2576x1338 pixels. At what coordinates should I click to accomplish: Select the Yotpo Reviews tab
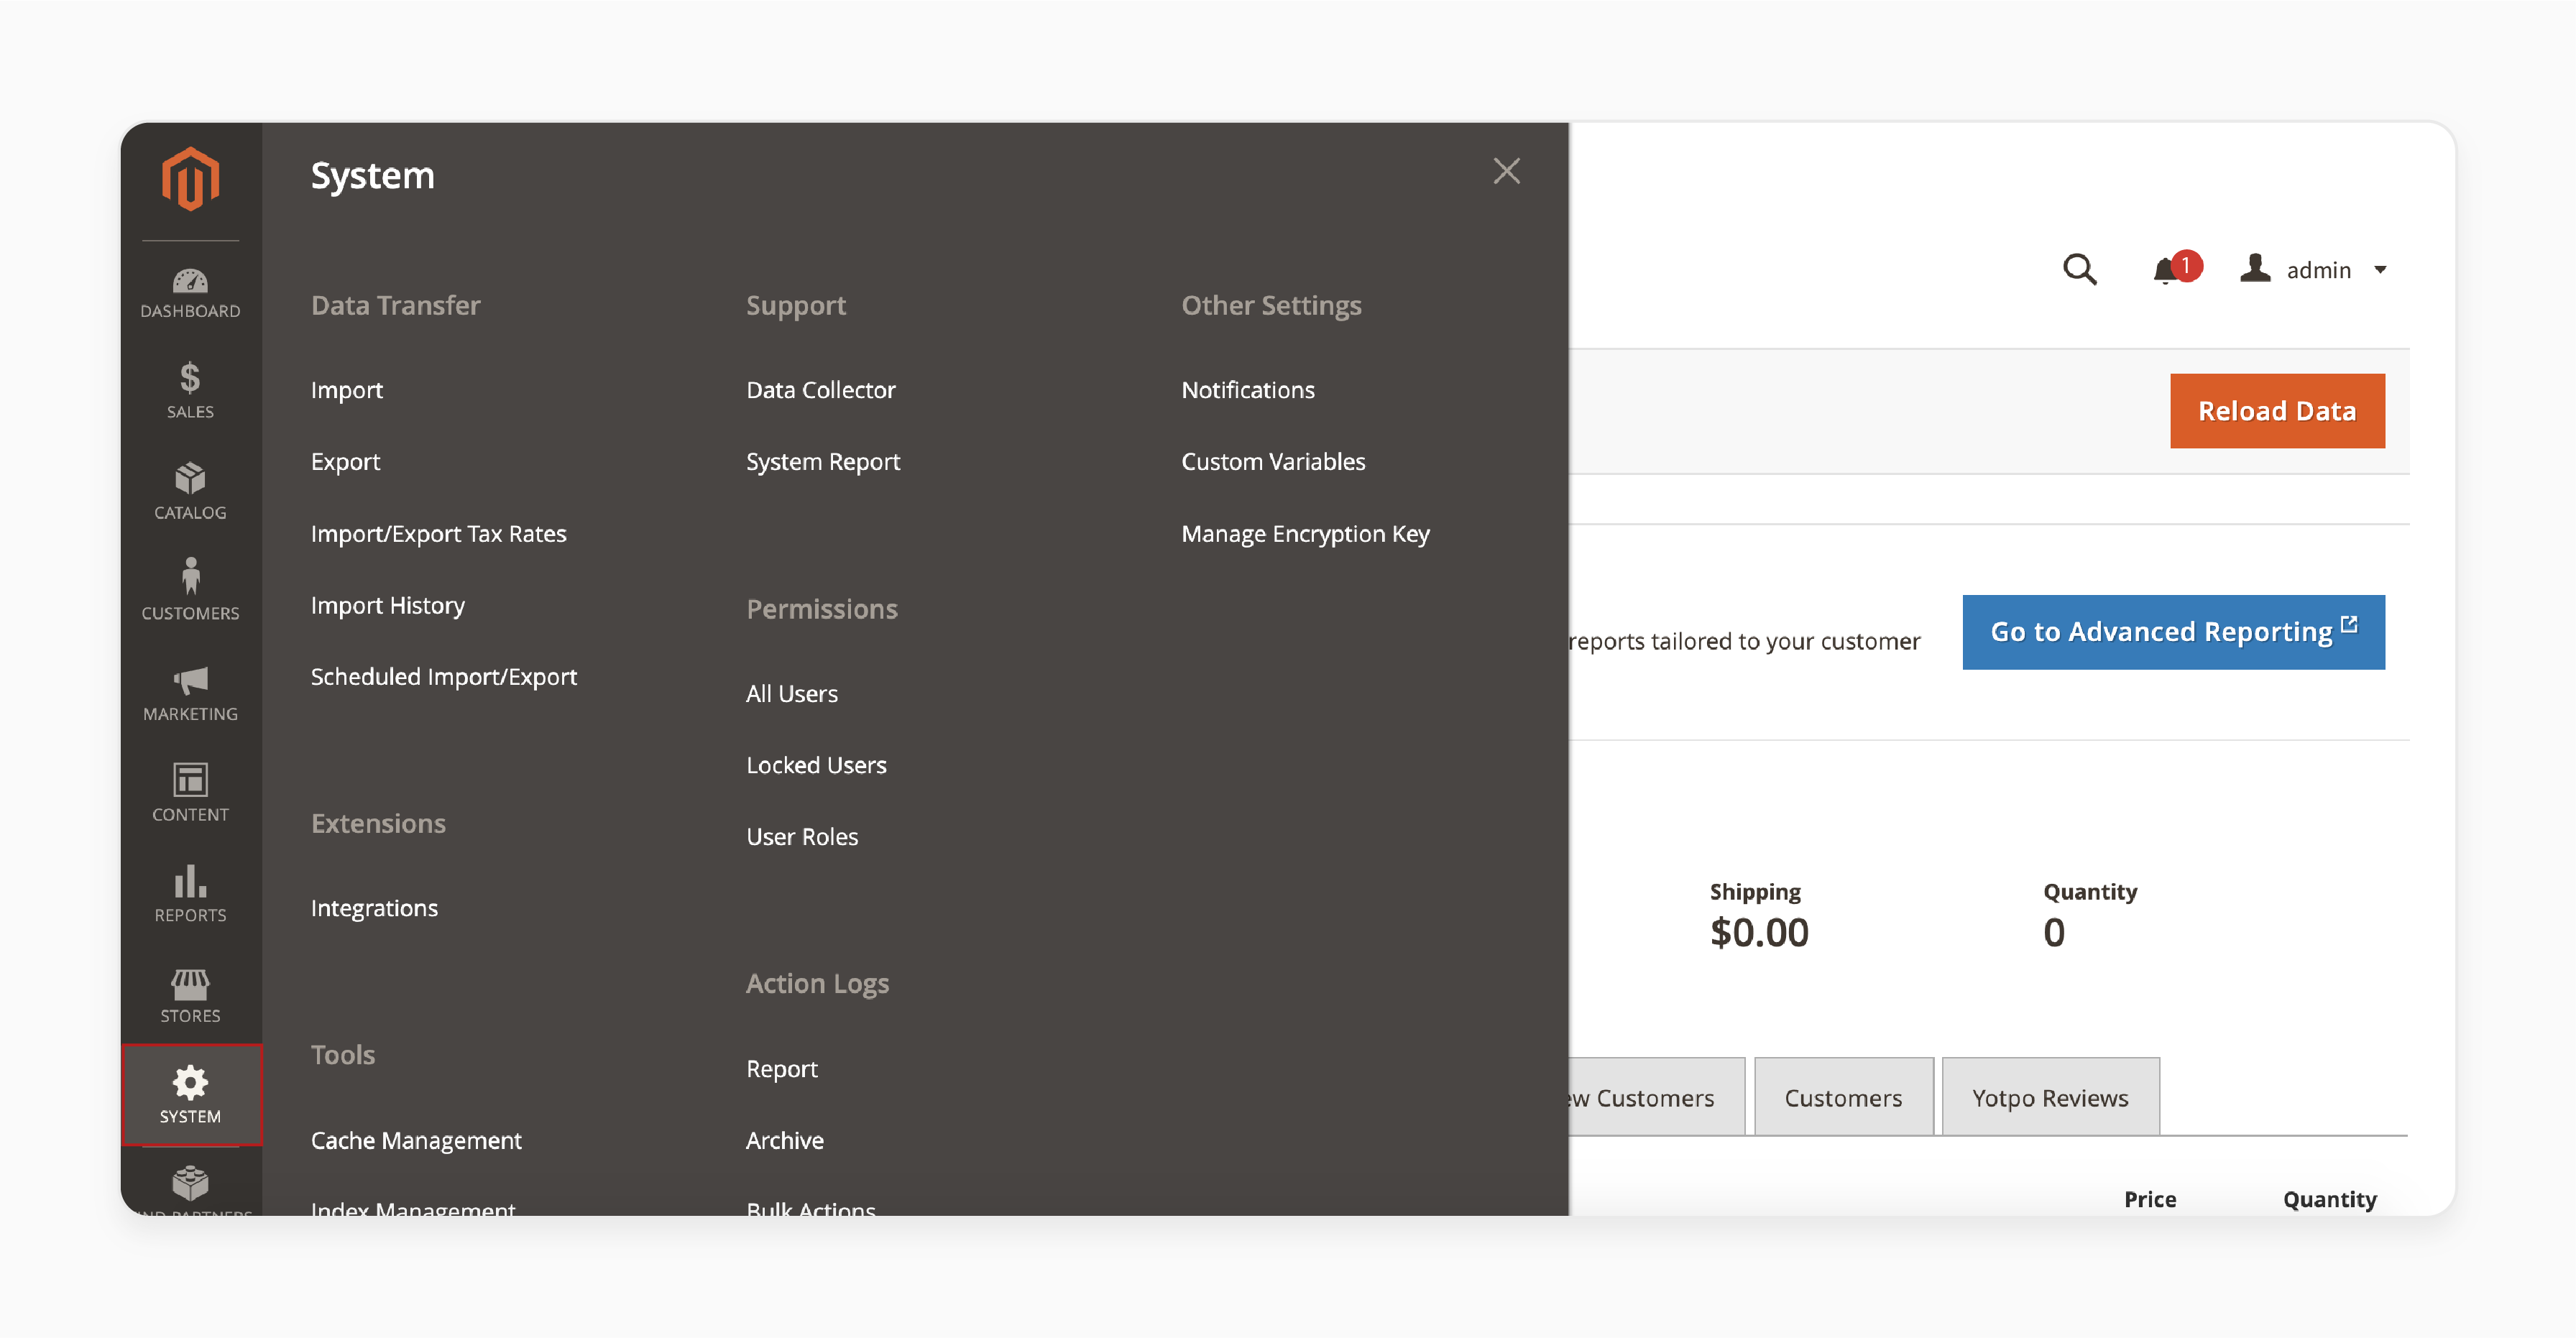pyautogui.click(x=2048, y=1094)
